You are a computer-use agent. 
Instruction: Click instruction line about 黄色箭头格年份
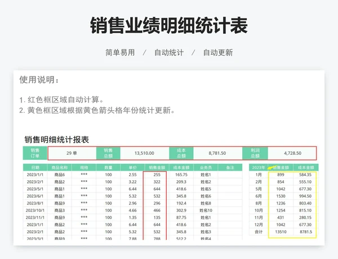tap(97, 110)
